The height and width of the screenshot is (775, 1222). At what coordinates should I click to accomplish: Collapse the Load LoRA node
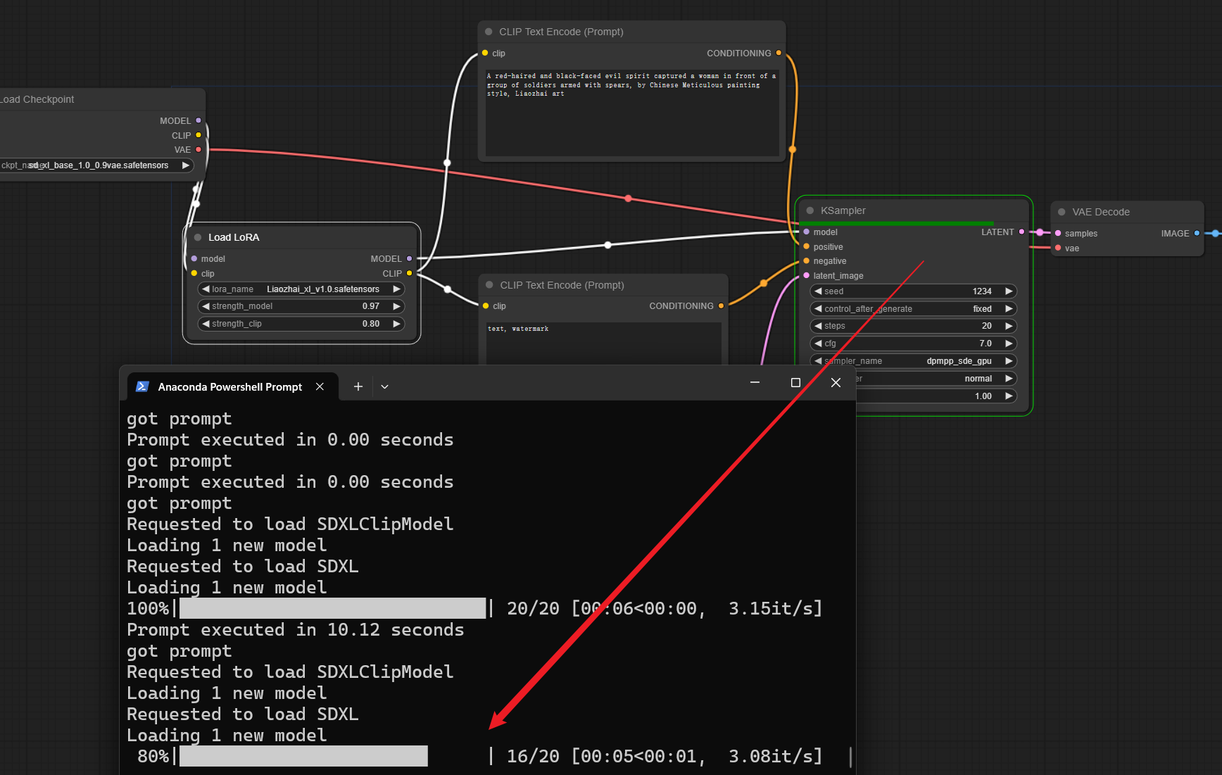198,237
